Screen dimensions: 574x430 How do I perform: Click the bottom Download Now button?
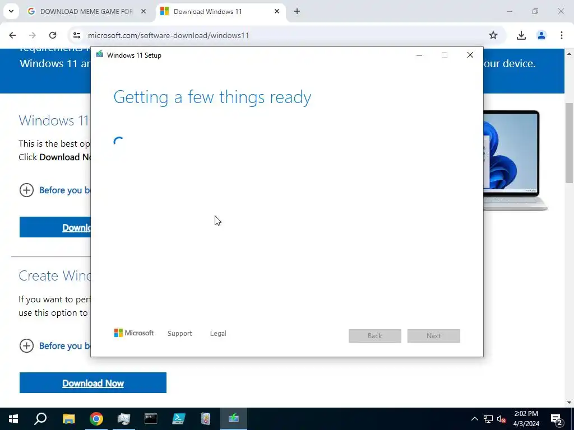tap(93, 383)
